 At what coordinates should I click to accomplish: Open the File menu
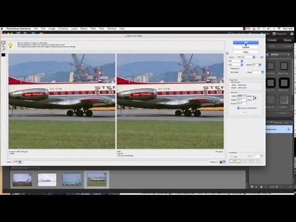click(36, 28)
